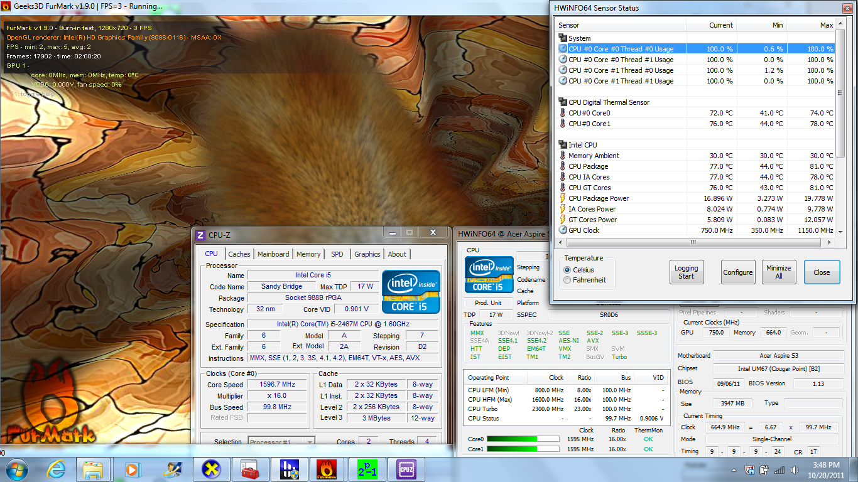Screen dimensions: 858x482
Task: Open the Processor selection dropdown in CPU-Z
Action: (281, 442)
